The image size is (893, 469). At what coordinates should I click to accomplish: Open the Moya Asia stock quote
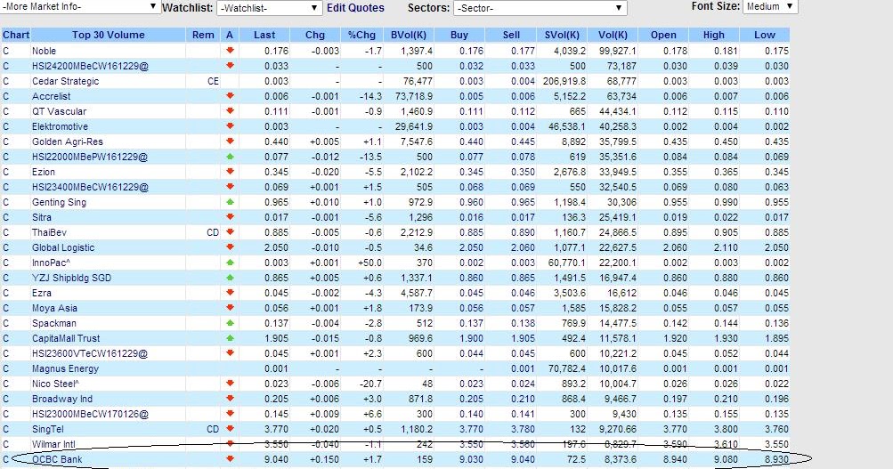(x=54, y=308)
